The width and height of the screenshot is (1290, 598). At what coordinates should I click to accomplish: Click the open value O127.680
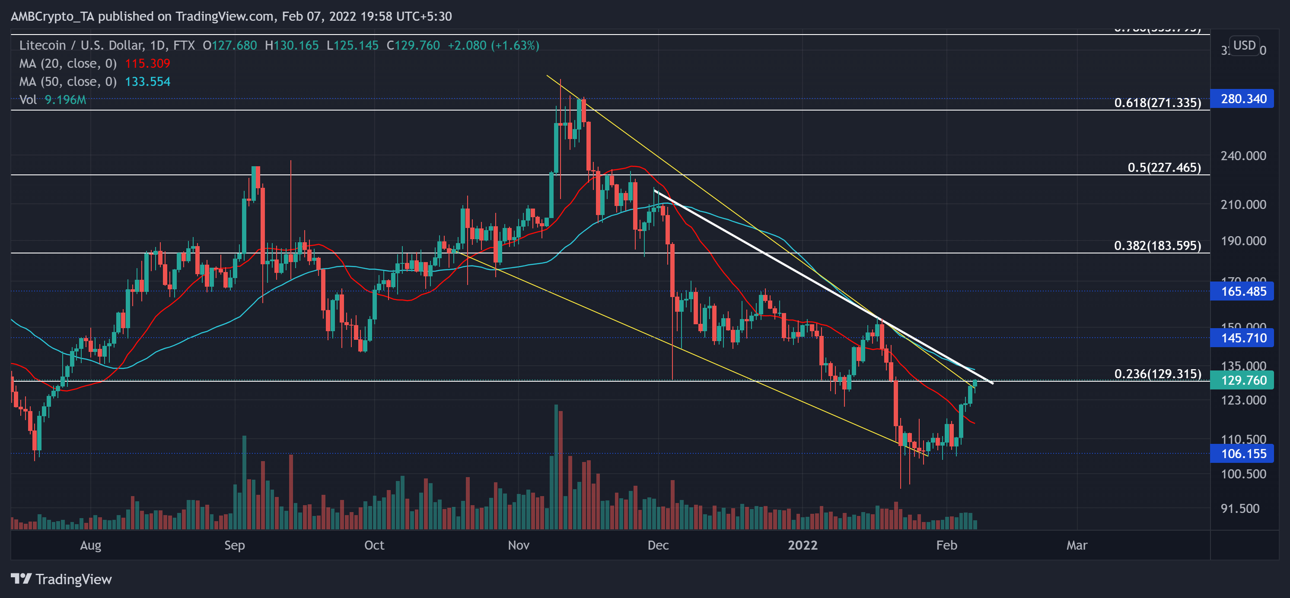pos(229,45)
